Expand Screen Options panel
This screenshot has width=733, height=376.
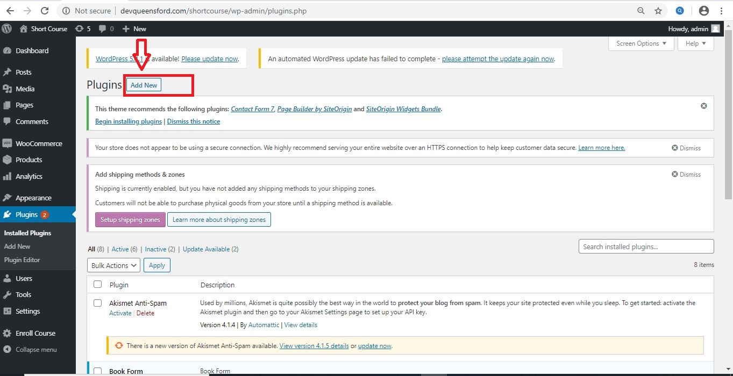[x=641, y=44]
